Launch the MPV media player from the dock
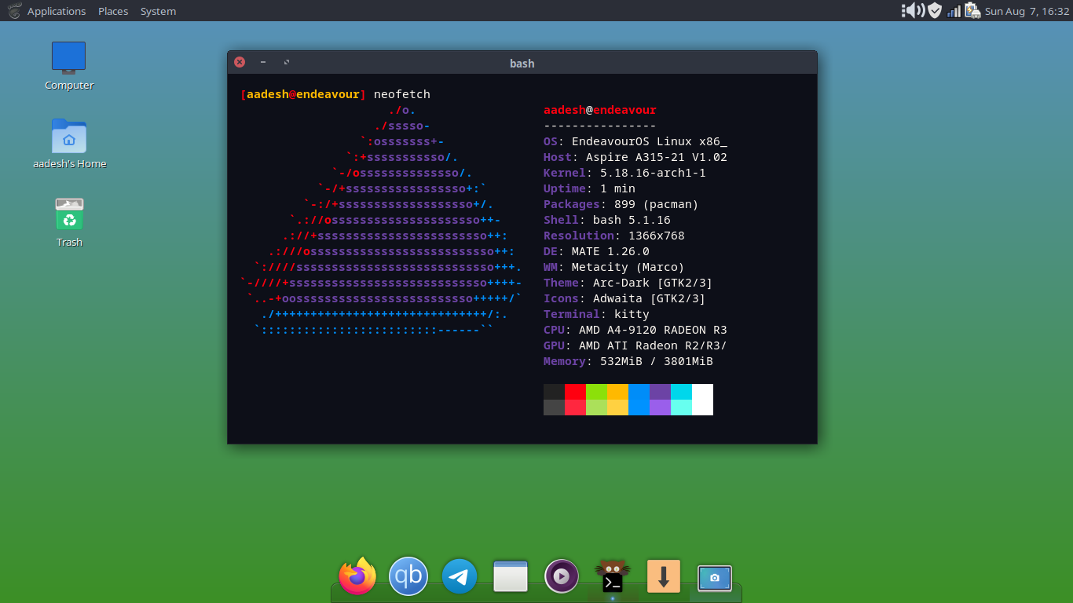The height and width of the screenshot is (603, 1073). click(562, 576)
